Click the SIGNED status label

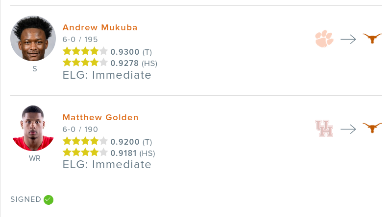[25, 199]
